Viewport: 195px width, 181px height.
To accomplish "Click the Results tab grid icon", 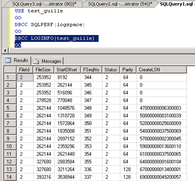I will pyautogui.click(x=8, y=60).
